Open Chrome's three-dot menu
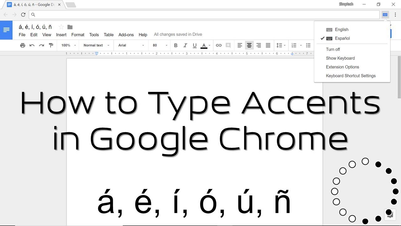 point(395,15)
